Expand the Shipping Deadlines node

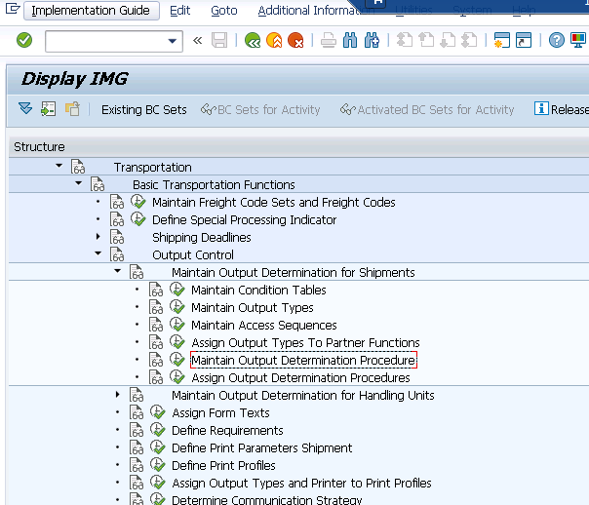(x=98, y=238)
